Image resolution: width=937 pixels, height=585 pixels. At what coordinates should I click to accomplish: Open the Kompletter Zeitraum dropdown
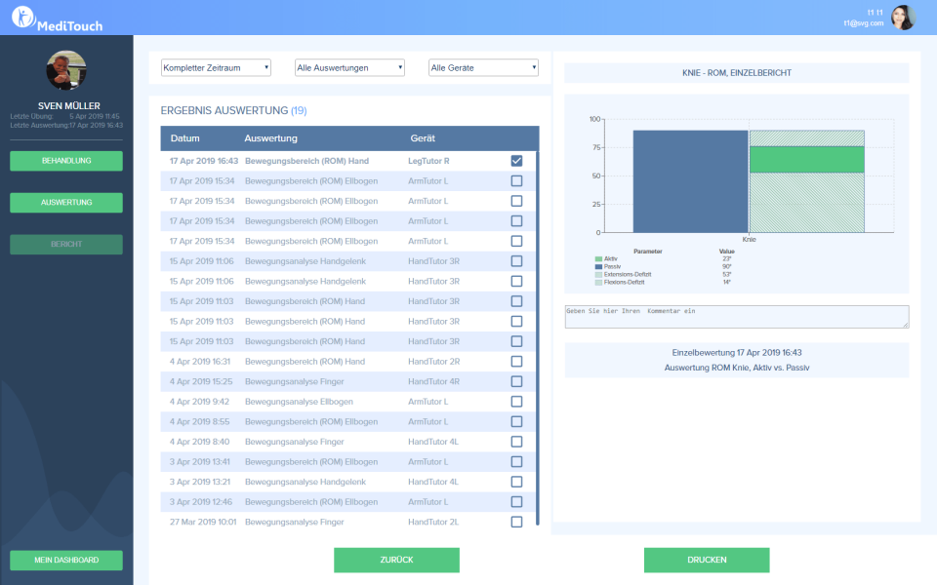point(216,67)
